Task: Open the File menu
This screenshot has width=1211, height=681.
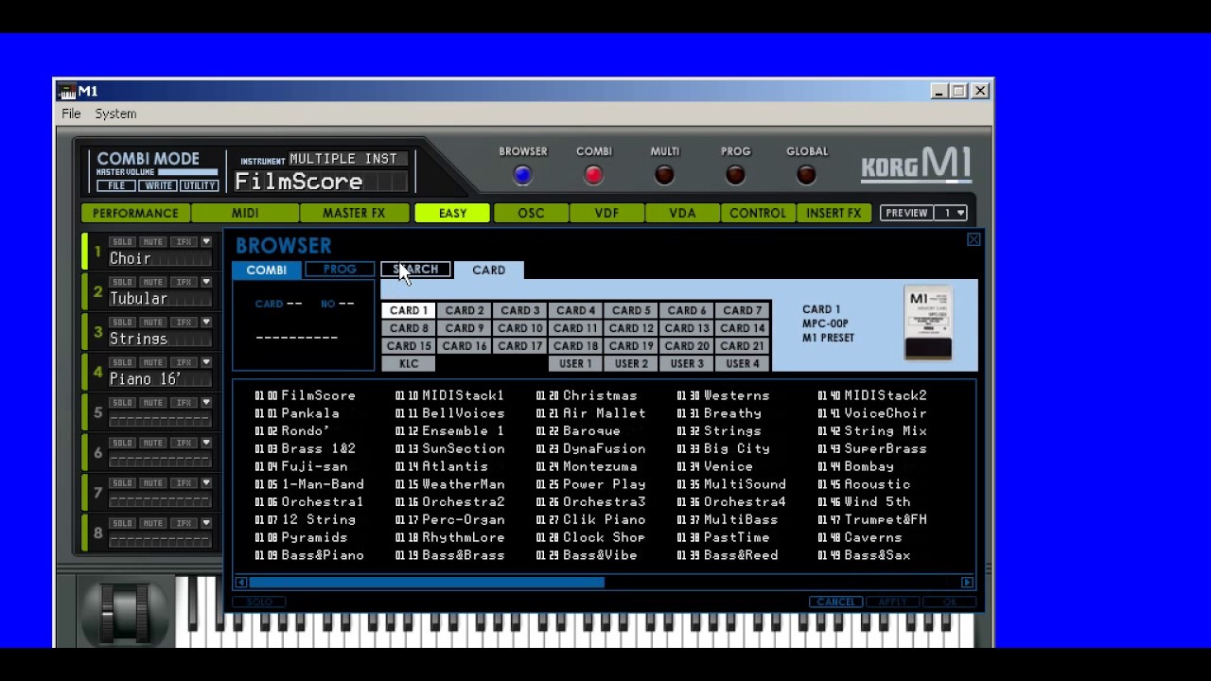Action: [x=71, y=113]
